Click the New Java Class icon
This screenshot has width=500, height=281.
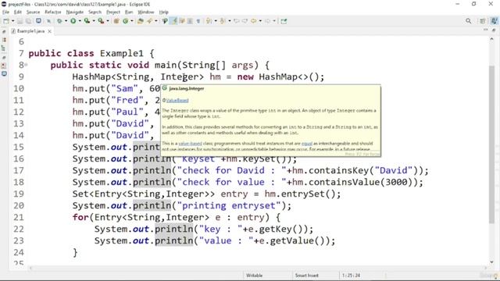pyautogui.click(x=125, y=21)
